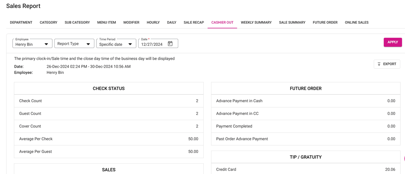Image resolution: width=405 pixels, height=174 pixels.
Task: Switch to the Department tab
Action: [x=21, y=23]
